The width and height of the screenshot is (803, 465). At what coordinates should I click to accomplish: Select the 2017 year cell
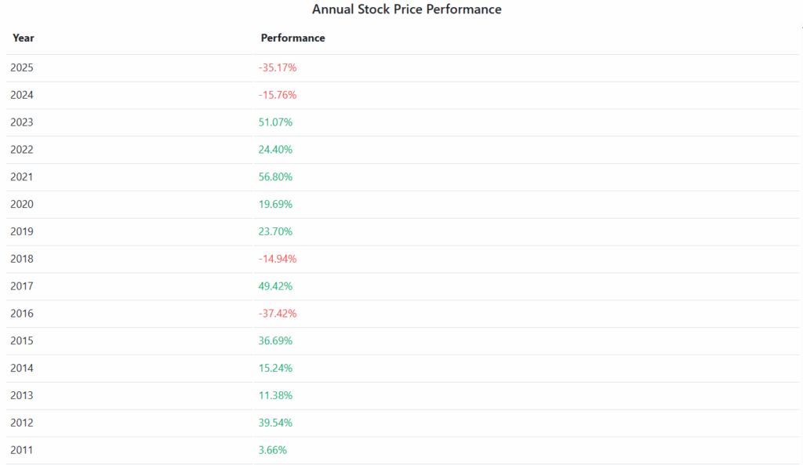pyautogui.click(x=22, y=286)
